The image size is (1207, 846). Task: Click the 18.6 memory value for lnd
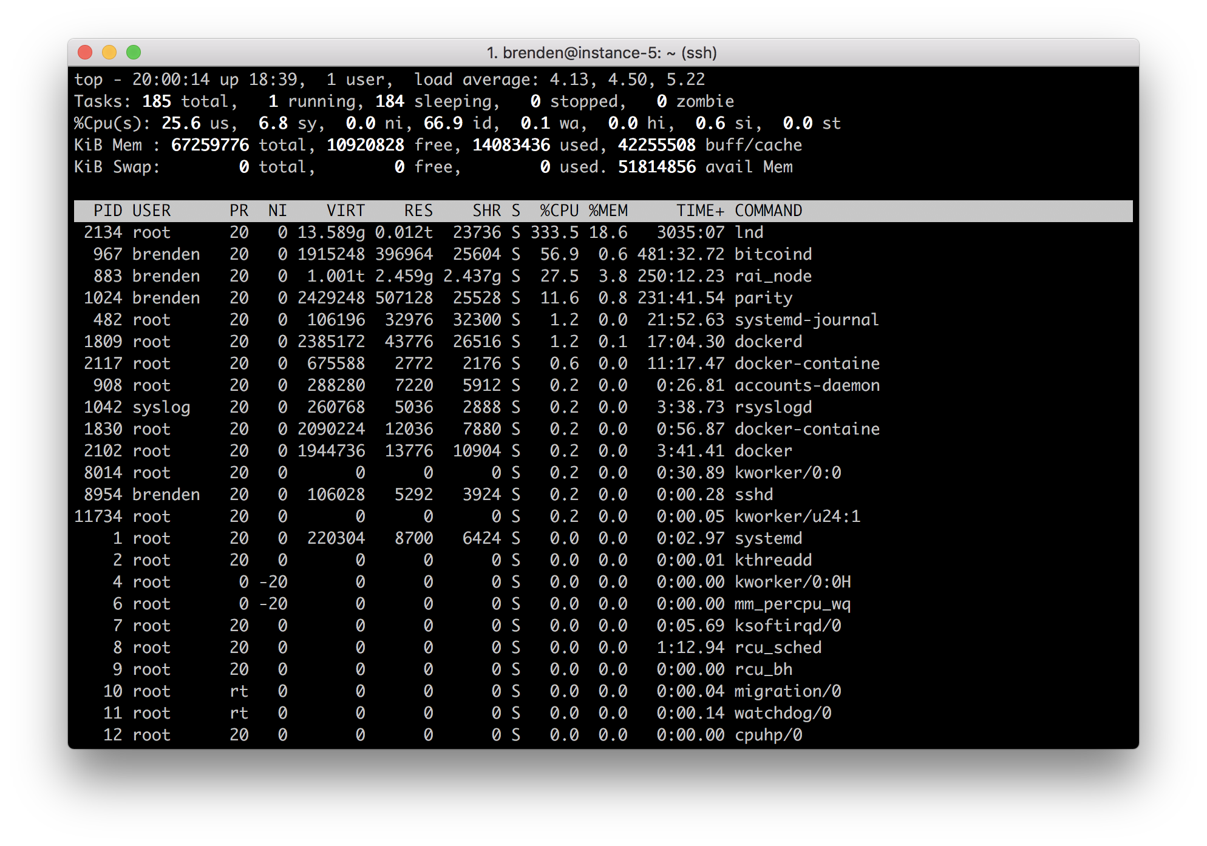[608, 232]
